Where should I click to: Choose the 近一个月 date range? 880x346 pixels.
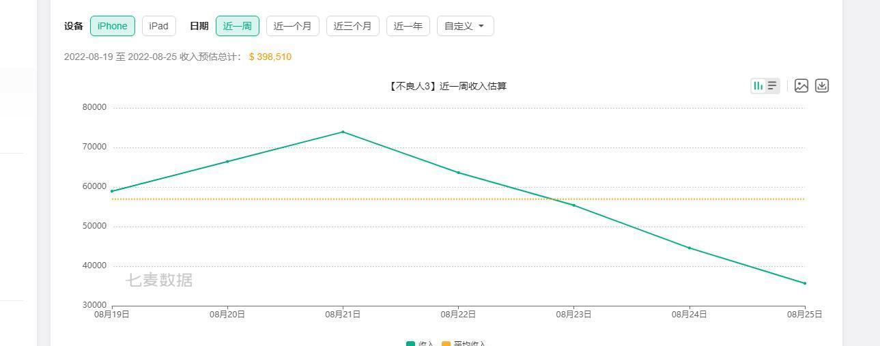point(293,26)
